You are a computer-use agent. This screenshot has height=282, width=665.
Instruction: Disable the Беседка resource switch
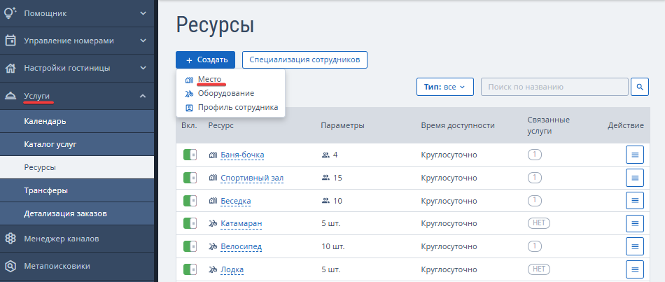pyautogui.click(x=190, y=201)
